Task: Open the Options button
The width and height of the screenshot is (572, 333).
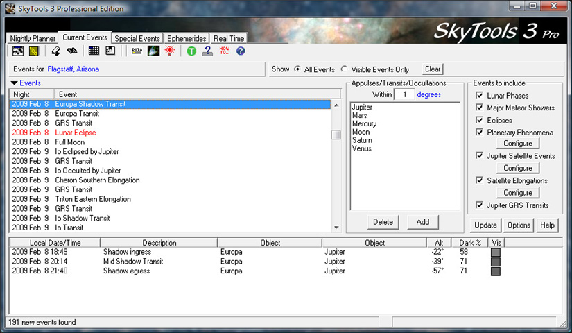Action: [x=519, y=225]
